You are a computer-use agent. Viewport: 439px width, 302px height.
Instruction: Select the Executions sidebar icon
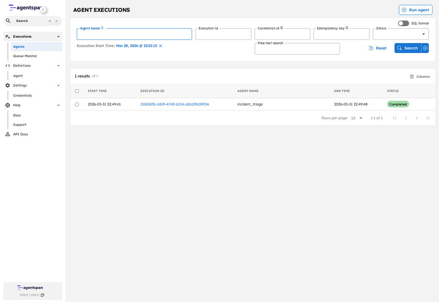point(7,36)
